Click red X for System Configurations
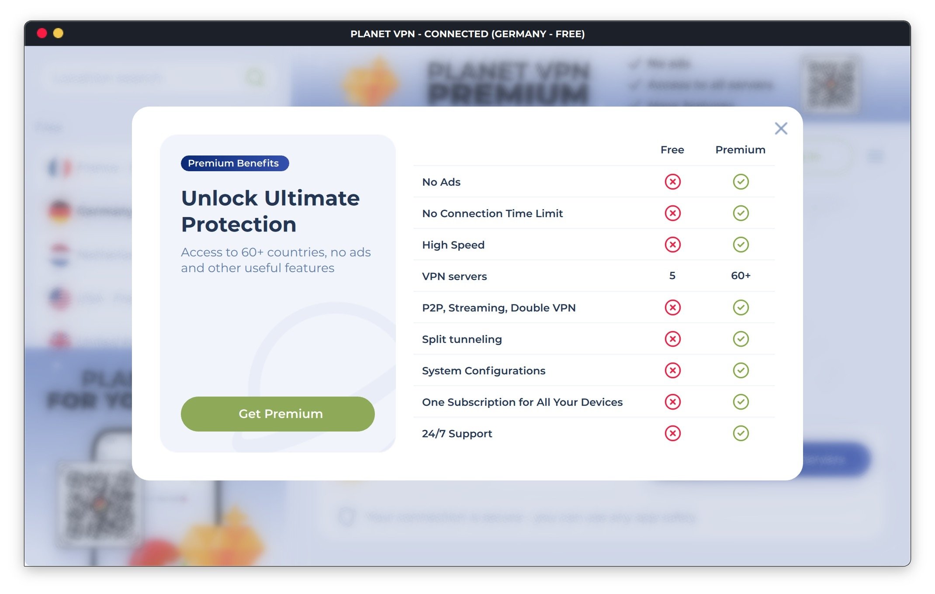The image size is (935, 594). (x=672, y=370)
